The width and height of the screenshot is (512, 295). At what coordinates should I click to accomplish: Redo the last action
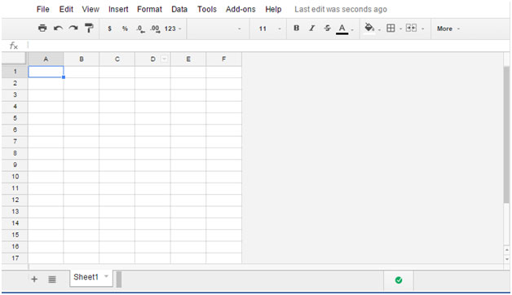pos(73,28)
